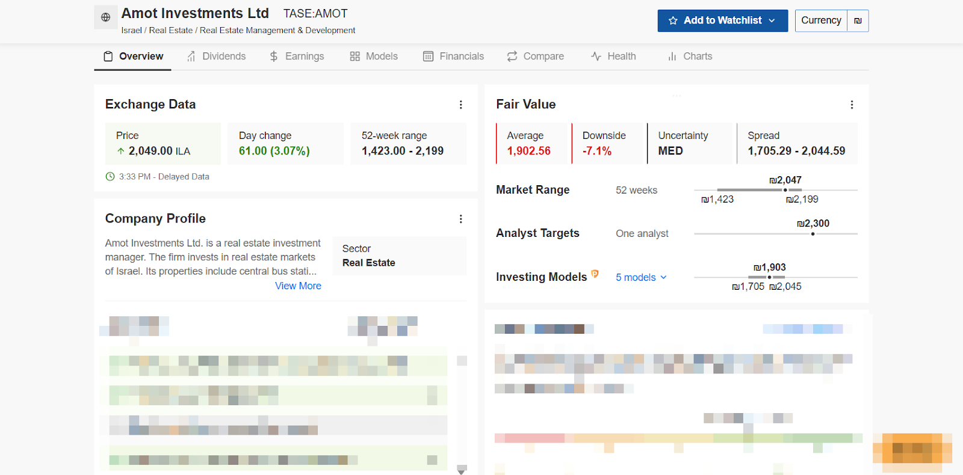Click View More in Company Profile
The width and height of the screenshot is (963, 475).
[298, 286]
